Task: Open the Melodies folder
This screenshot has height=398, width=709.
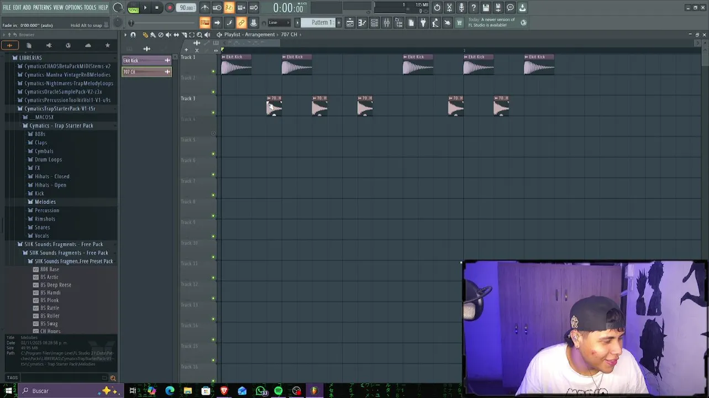Action: point(45,202)
